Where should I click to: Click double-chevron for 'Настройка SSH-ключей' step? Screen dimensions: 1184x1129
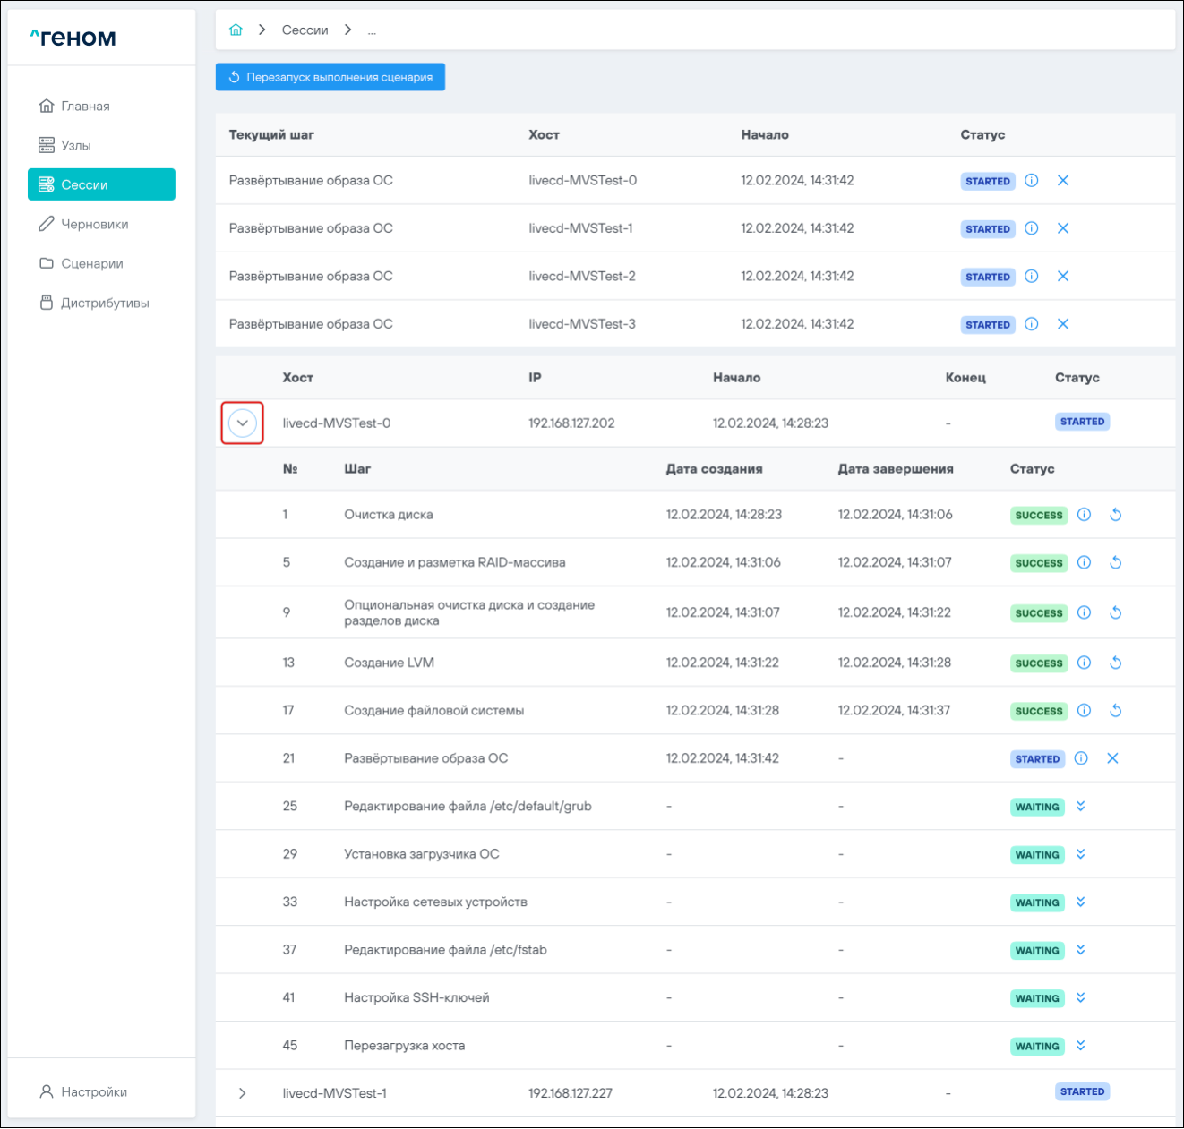coord(1081,997)
